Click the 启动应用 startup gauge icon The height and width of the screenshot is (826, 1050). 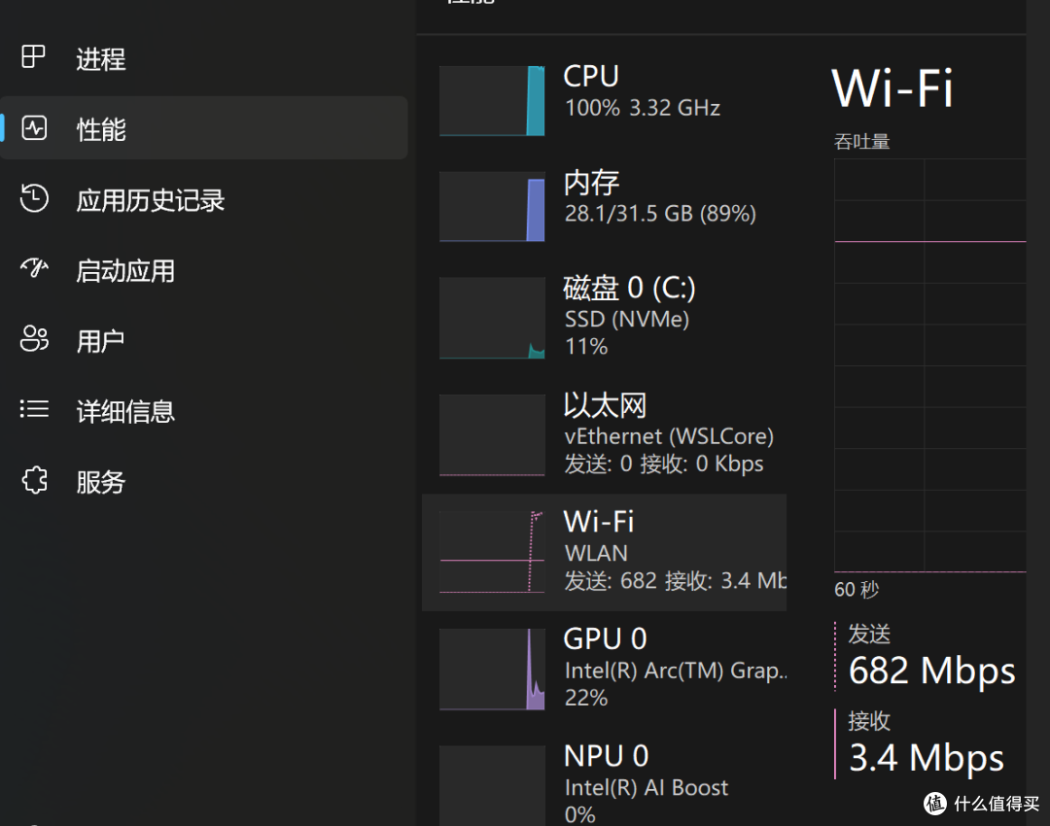point(34,268)
